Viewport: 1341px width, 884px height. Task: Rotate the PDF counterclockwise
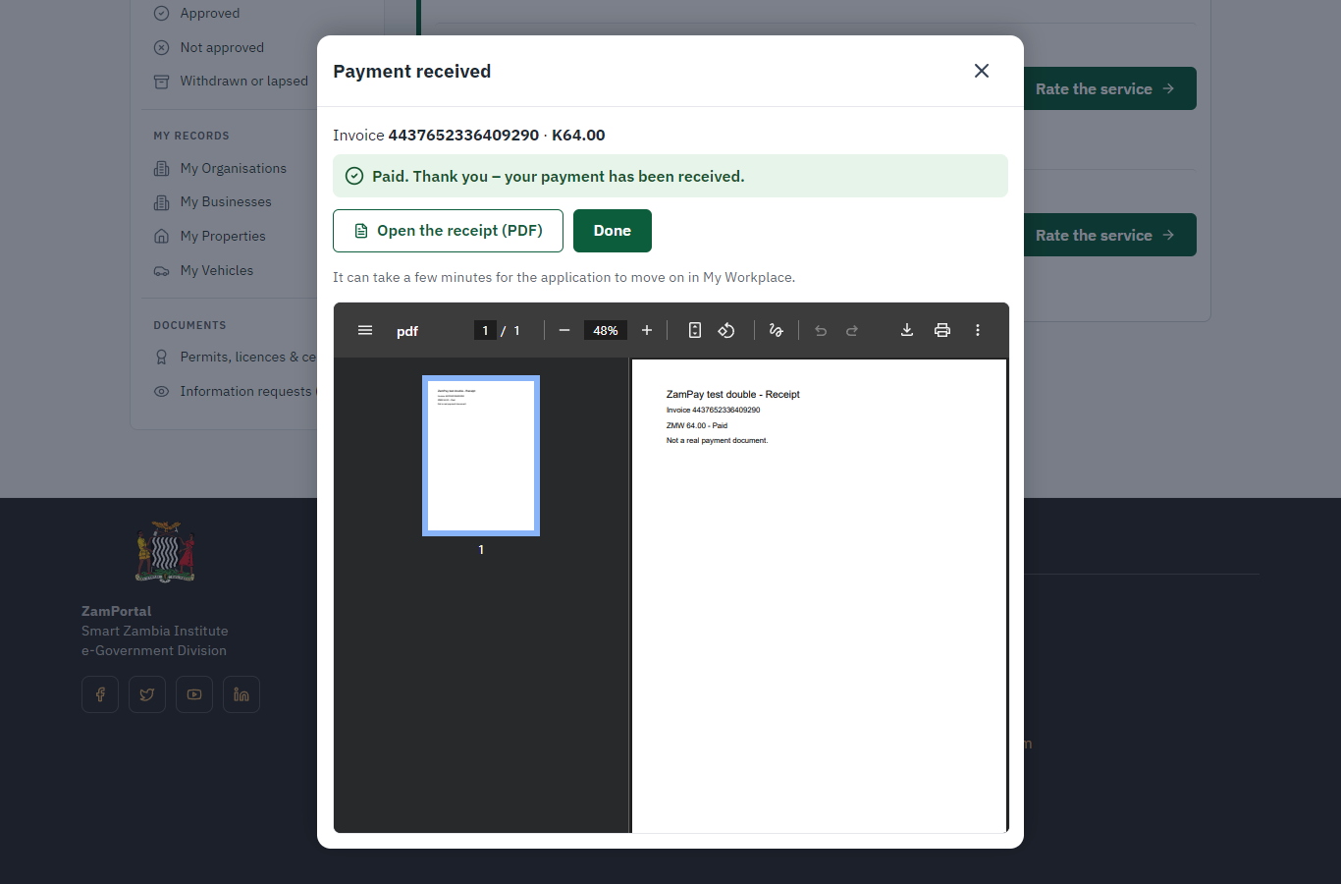pyautogui.click(x=726, y=330)
